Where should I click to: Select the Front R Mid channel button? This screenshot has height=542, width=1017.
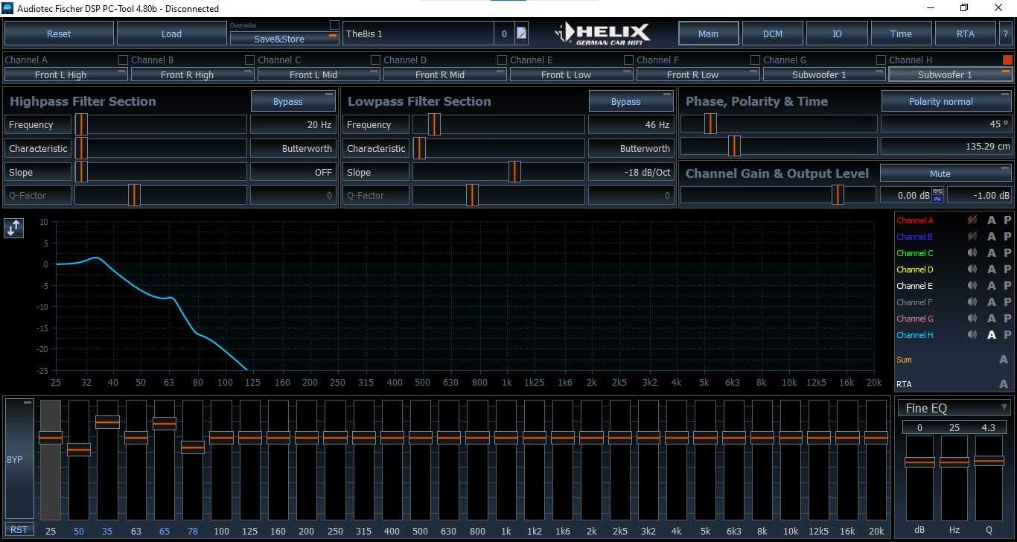pyautogui.click(x=445, y=74)
